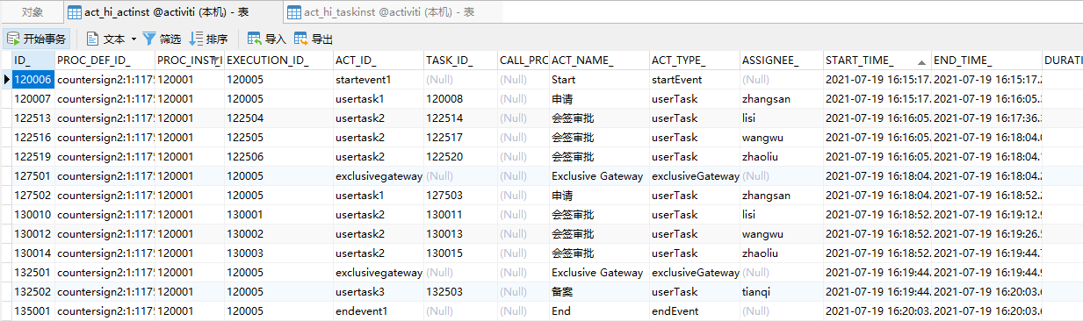Screen dimensions: 1083x321
Task: Click the TASK_ID_ cell 120008
Action: point(459,98)
